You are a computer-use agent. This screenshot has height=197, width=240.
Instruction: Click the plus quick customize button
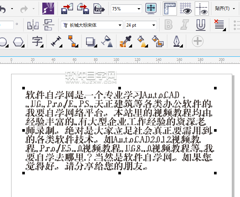coord(198,41)
